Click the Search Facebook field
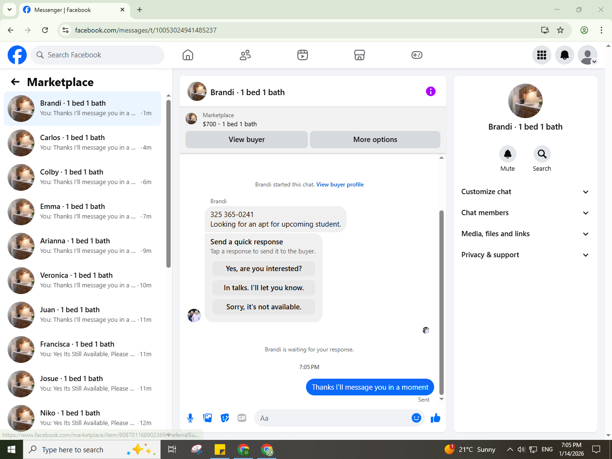 click(x=98, y=55)
